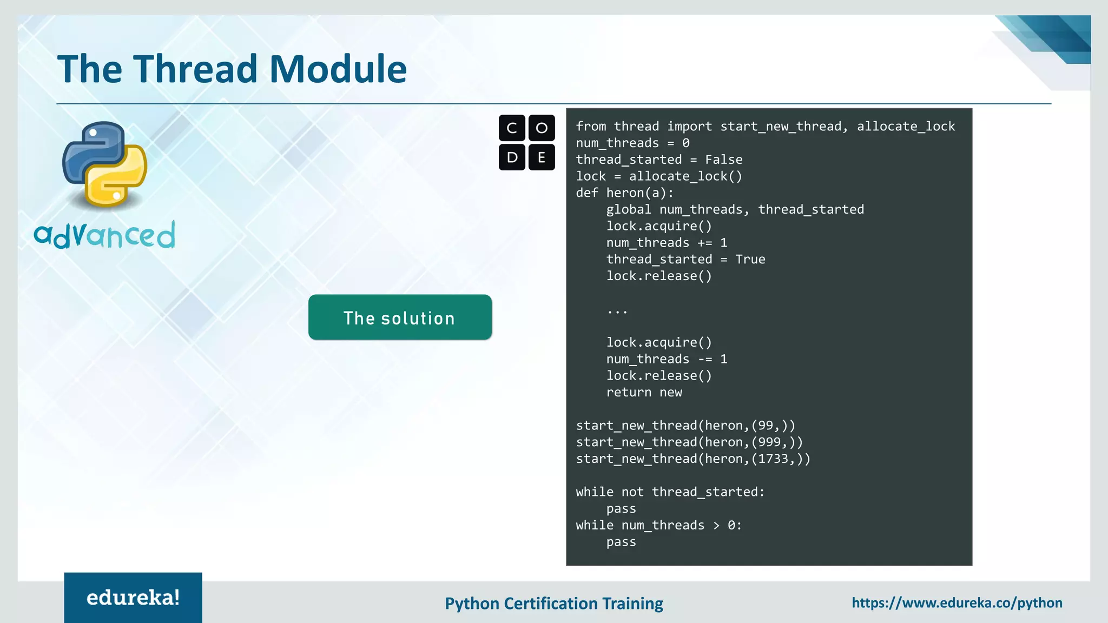Click start_new_thread(heron,(1733,)) line

pyautogui.click(x=692, y=459)
